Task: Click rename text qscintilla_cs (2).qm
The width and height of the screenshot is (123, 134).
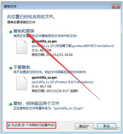Action: coord(68,108)
